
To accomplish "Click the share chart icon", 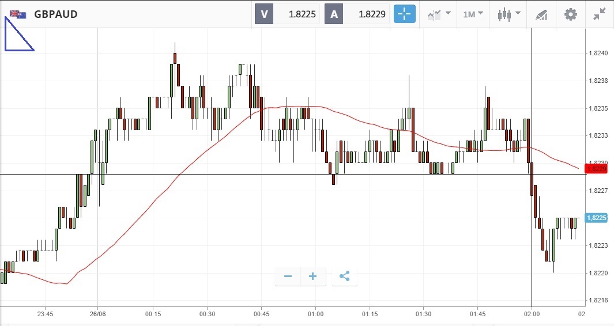I will 344,276.
